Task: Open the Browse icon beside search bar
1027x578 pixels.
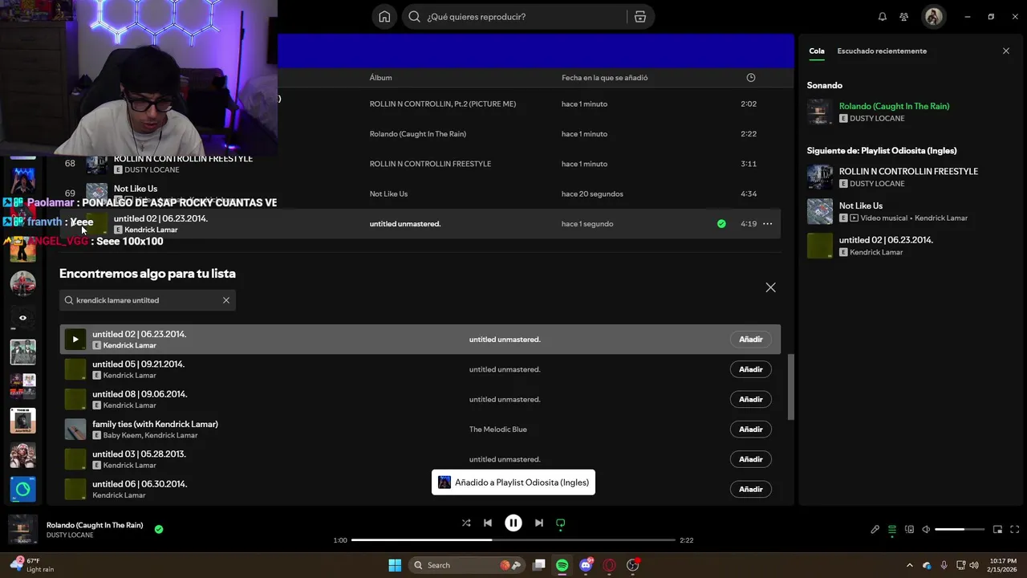Action: (640, 17)
